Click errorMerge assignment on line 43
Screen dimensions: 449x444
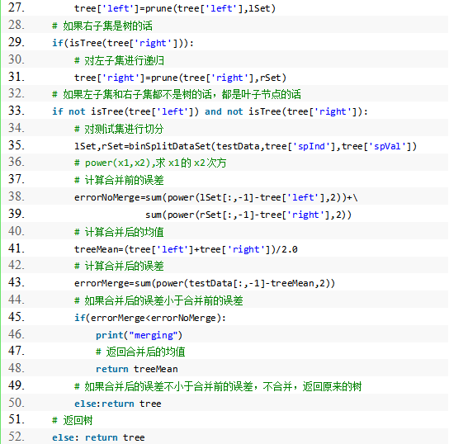click(205, 283)
